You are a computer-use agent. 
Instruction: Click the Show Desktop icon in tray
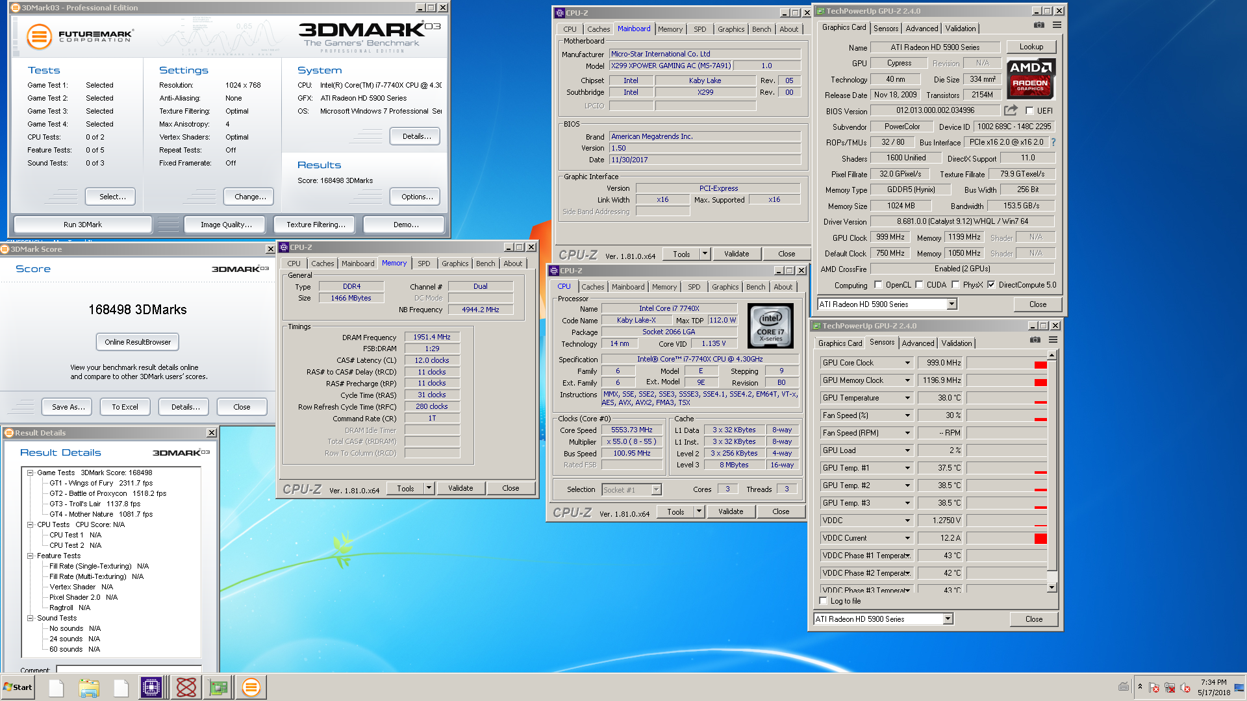point(1239,687)
